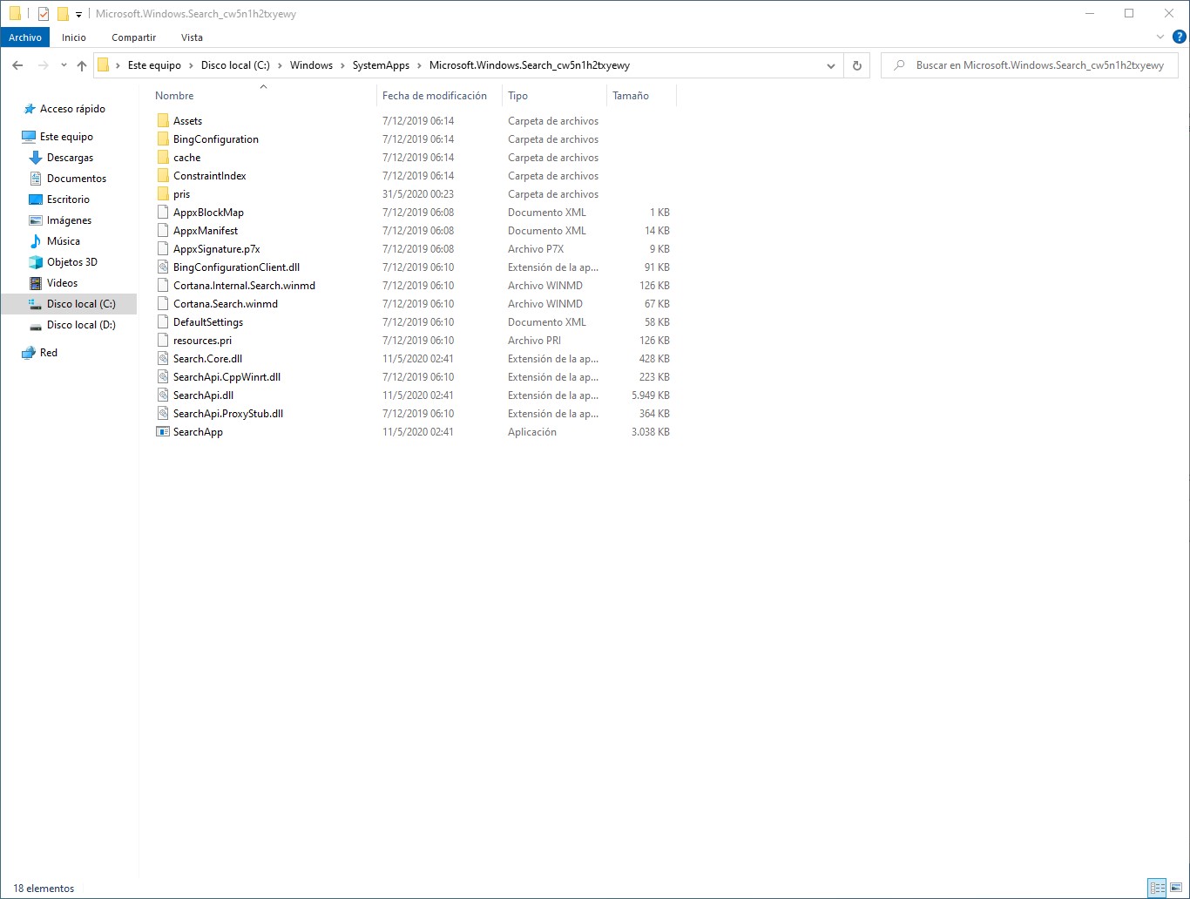The height and width of the screenshot is (899, 1190).
Task: Select the Cortana.Search.winmd file icon
Action: pyautogui.click(x=163, y=304)
